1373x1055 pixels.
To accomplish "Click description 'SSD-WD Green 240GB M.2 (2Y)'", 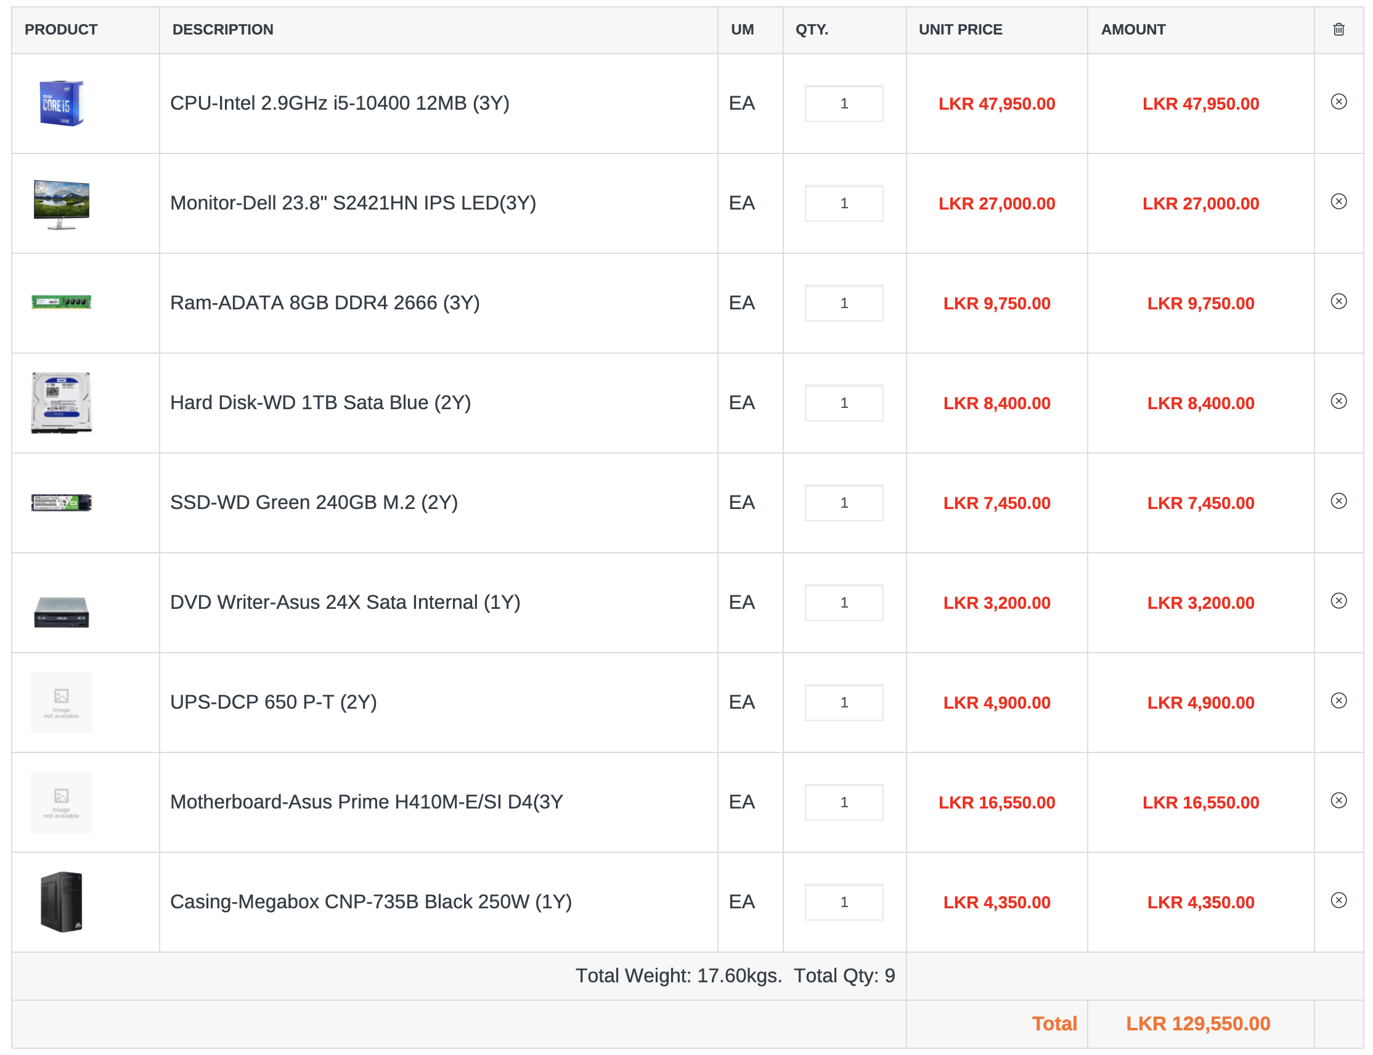I will click(314, 502).
